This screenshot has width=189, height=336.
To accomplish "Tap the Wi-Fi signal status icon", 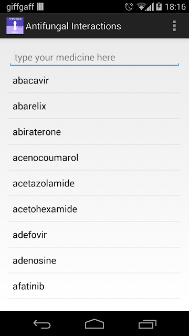I will [141, 7].
